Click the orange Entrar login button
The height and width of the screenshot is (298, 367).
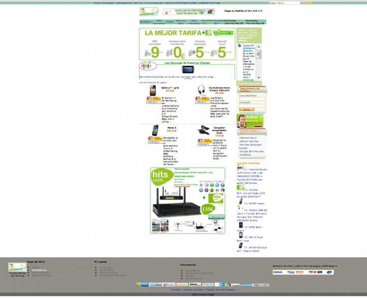[247, 110]
